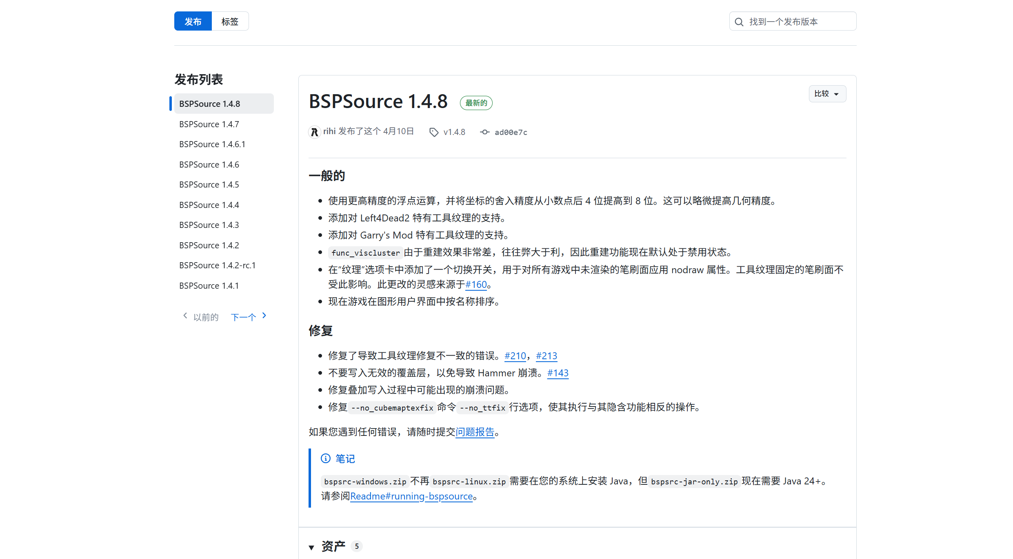
Task: Click the commit icon beside ad00e7c
Action: pos(484,132)
